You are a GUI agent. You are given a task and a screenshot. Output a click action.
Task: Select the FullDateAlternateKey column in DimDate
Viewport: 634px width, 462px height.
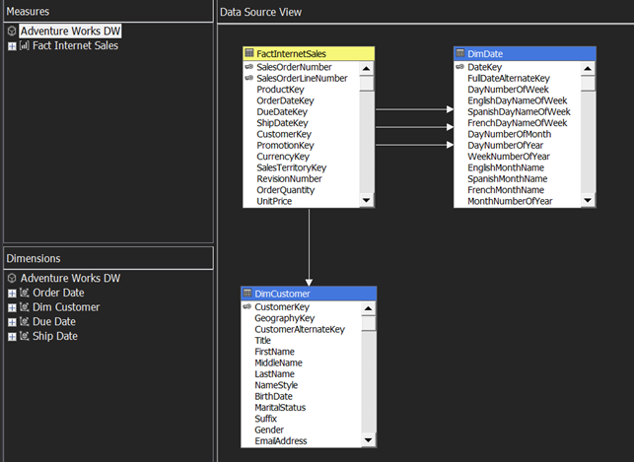[509, 79]
